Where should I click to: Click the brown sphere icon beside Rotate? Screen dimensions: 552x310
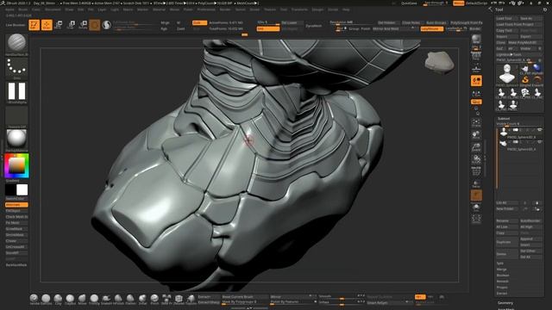click(x=94, y=25)
